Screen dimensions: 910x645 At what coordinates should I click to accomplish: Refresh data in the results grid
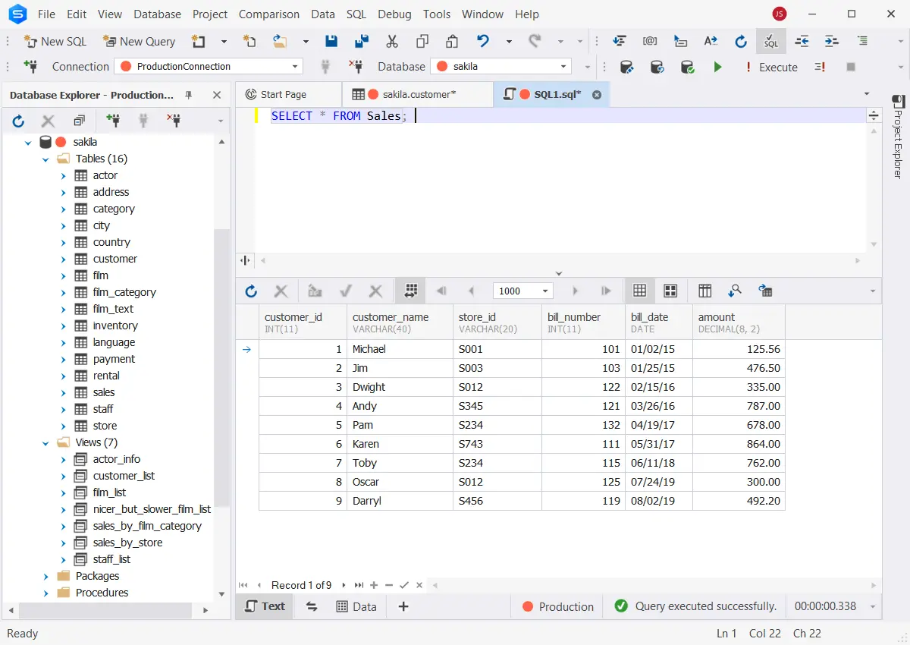pos(251,291)
